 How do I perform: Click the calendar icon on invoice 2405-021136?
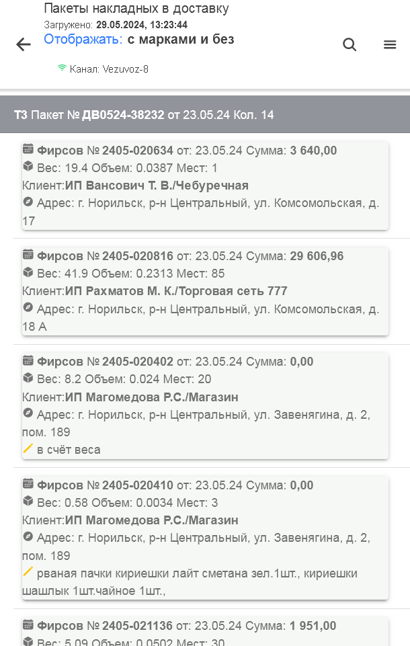click(28, 625)
